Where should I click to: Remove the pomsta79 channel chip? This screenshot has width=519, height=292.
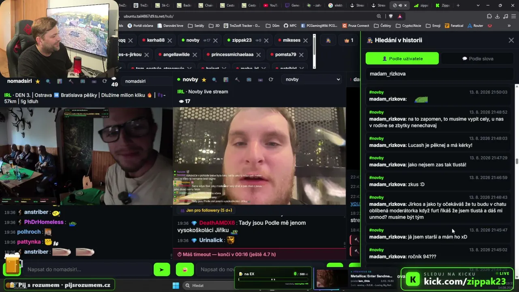tap(301, 55)
